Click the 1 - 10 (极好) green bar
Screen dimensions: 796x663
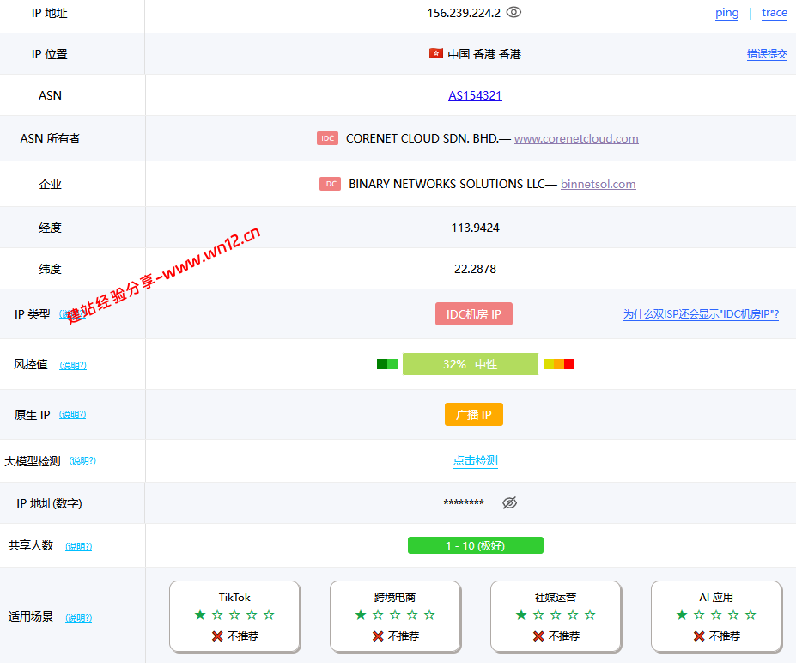click(476, 545)
